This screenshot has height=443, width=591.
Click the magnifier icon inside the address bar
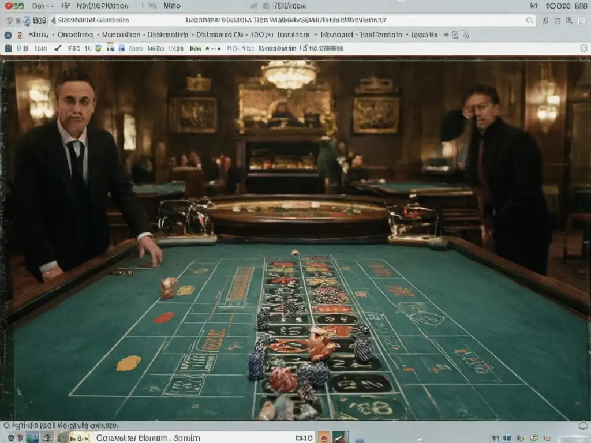point(530,21)
